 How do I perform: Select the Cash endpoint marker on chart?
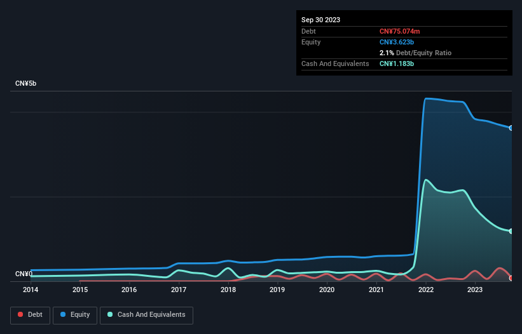[x=511, y=231]
